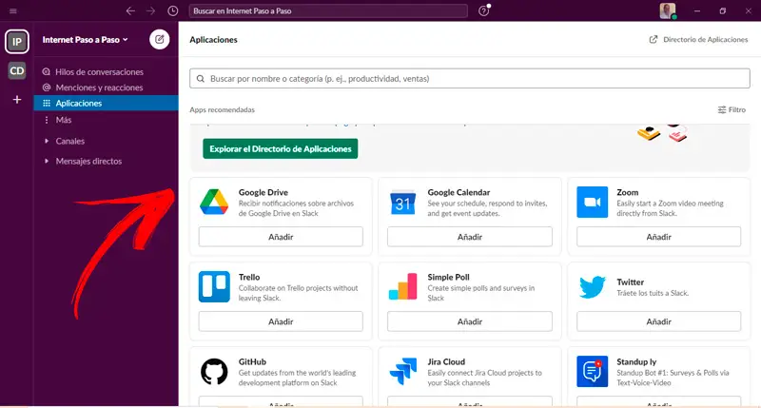Open the Filtro options
This screenshot has width=761, height=408.
(732, 110)
